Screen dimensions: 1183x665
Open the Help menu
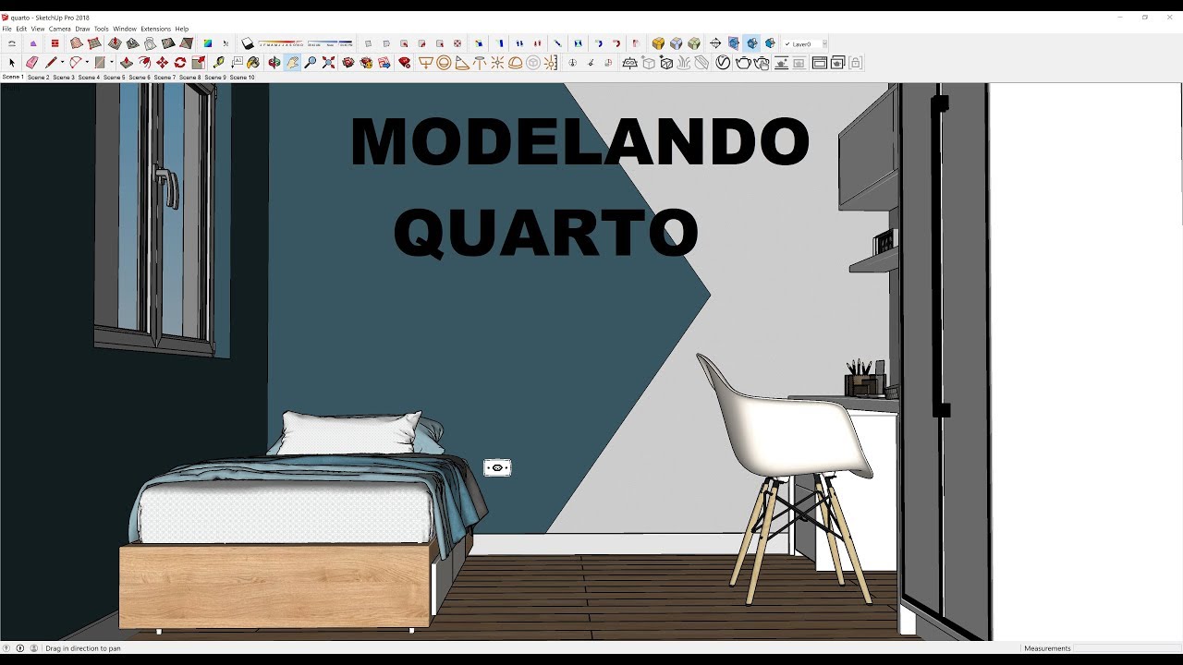[x=182, y=29]
